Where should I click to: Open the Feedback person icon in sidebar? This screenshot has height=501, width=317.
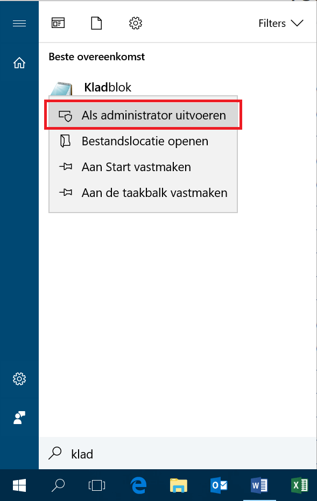(19, 418)
